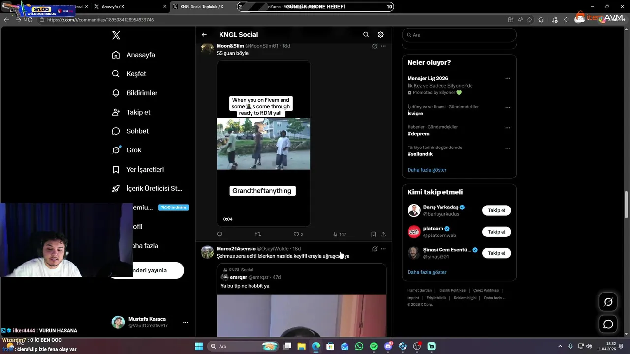Open WhatsApp from taskbar

click(359, 346)
